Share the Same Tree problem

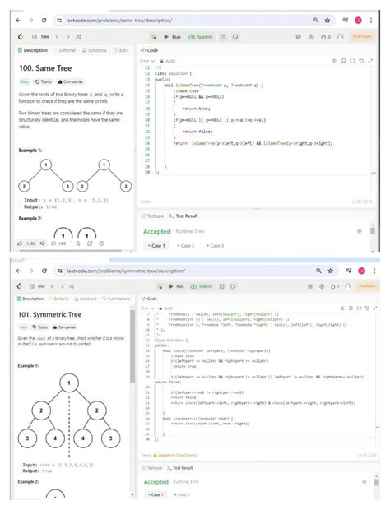(90, 243)
